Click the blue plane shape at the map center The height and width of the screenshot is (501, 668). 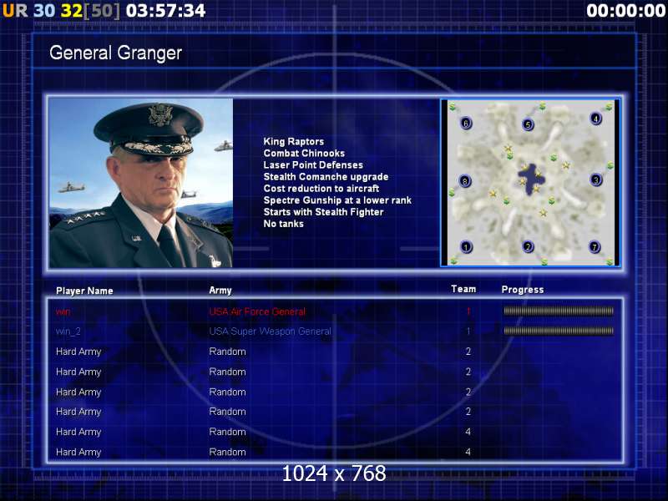click(531, 180)
